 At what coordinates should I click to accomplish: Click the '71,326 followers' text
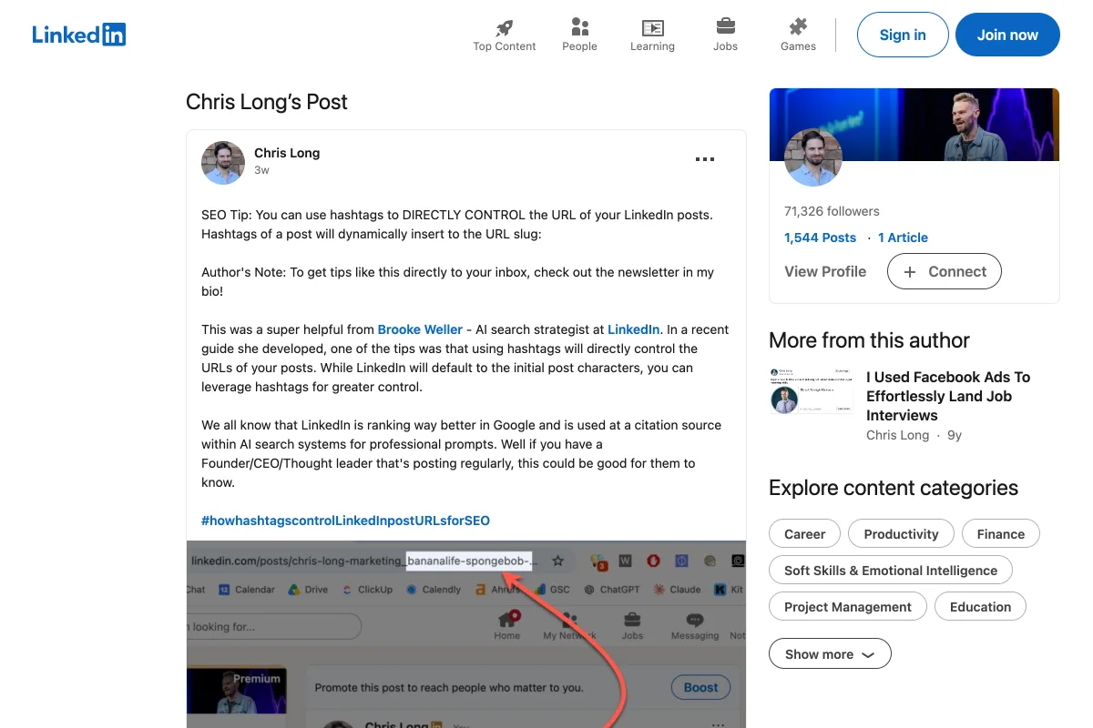tap(832, 211)
